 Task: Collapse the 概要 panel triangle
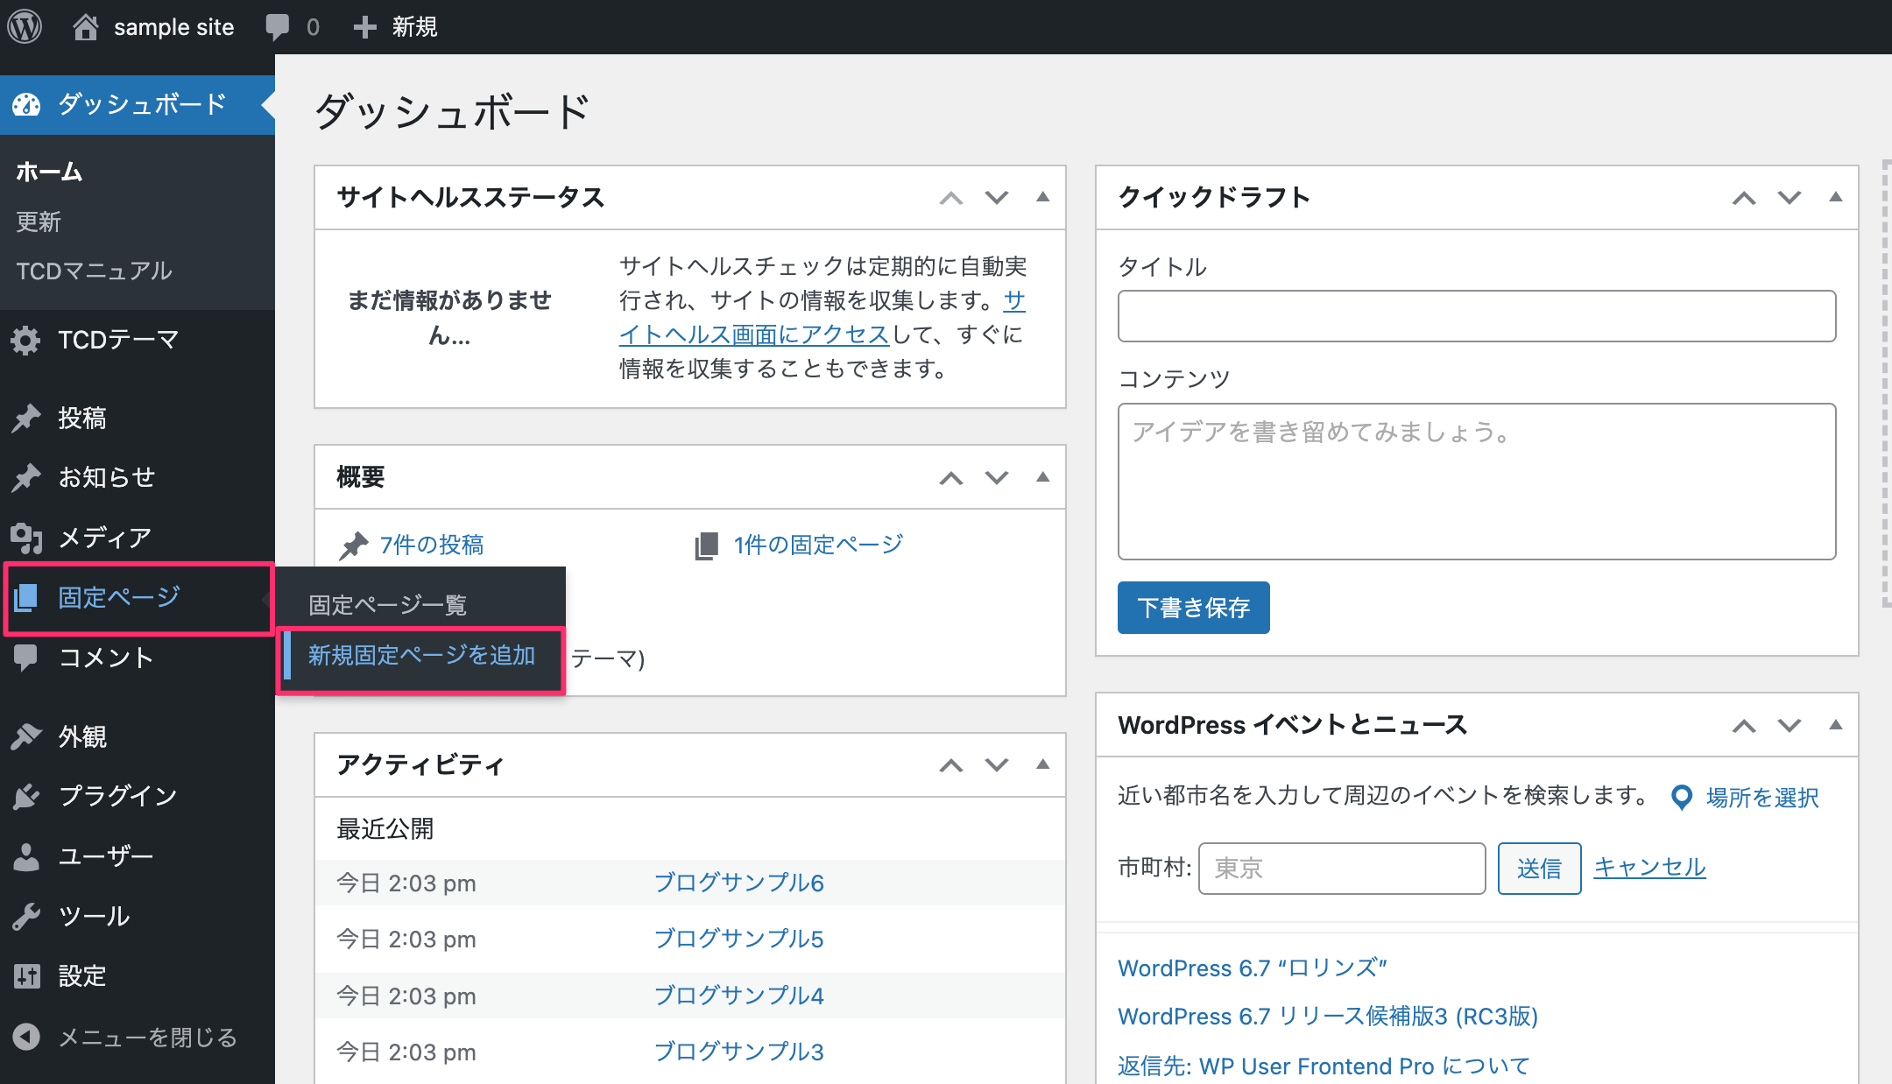click(1042, 477)
